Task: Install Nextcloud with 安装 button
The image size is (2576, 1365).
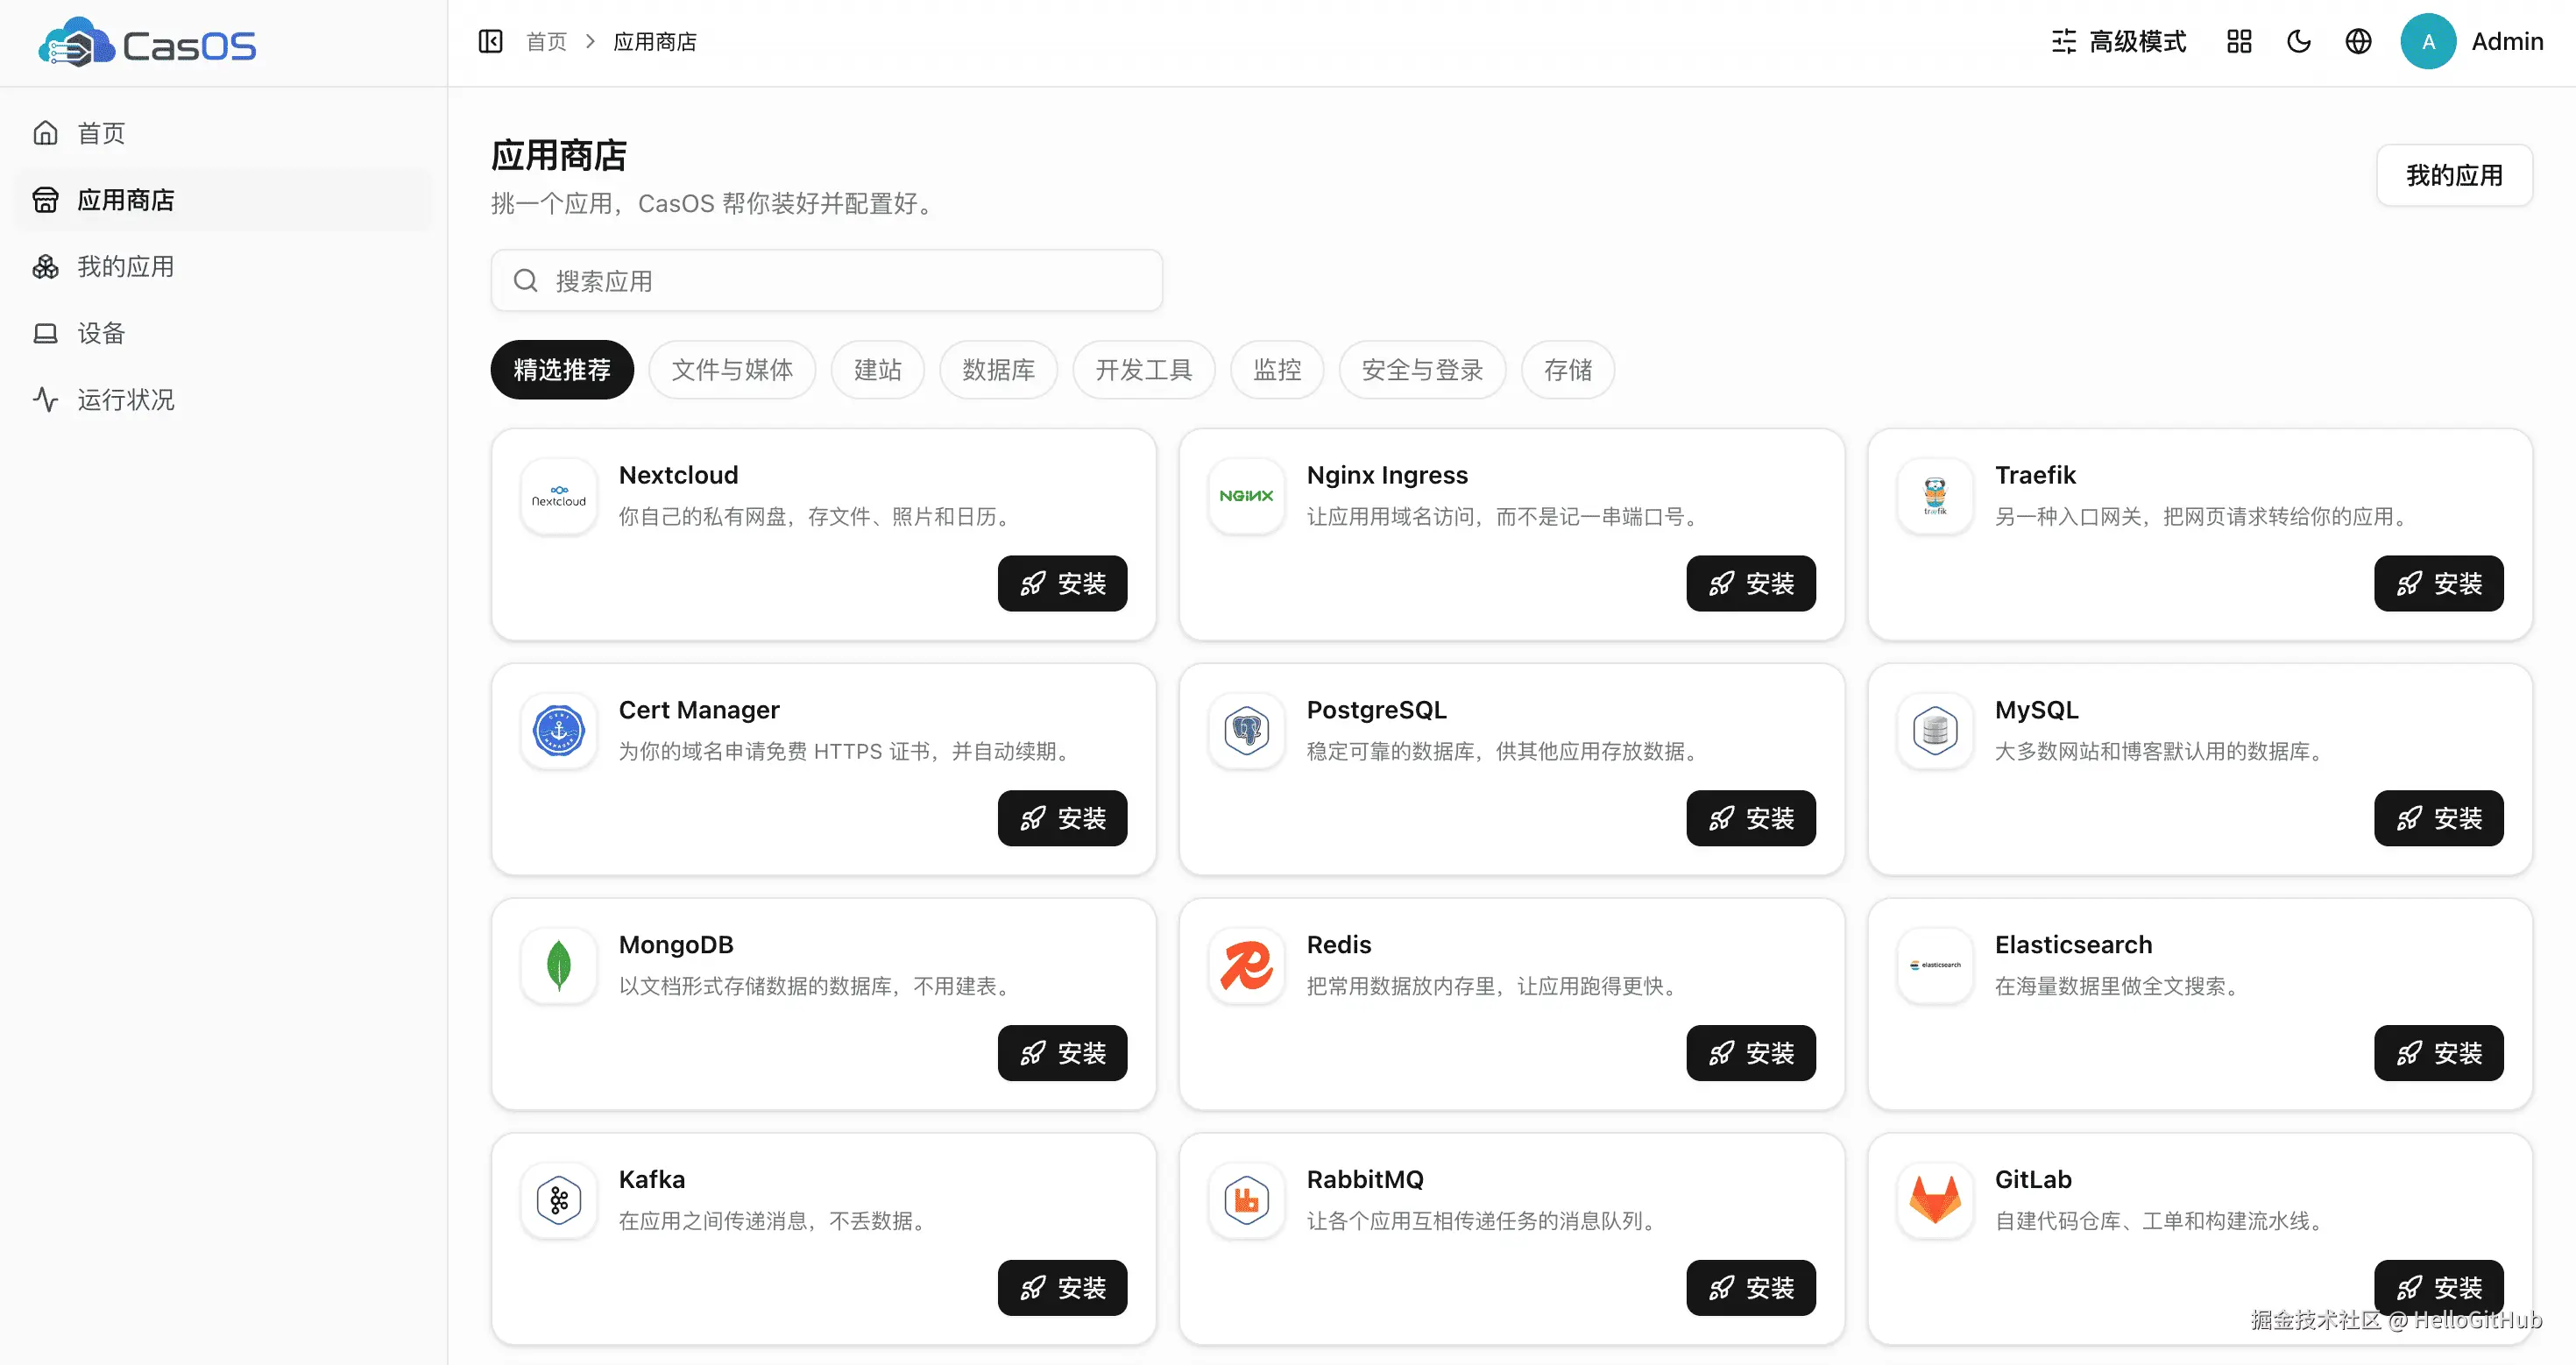Action: pyautogui.click(x=1062, y=583)
